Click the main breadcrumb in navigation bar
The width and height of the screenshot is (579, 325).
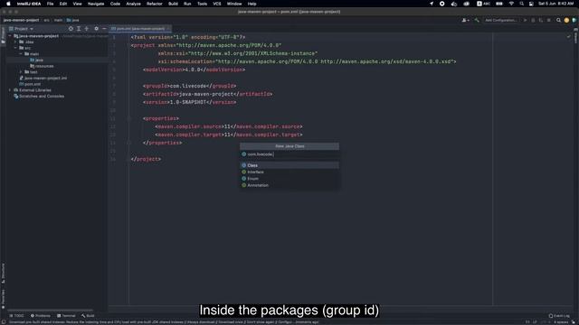[x=58, y=20]
